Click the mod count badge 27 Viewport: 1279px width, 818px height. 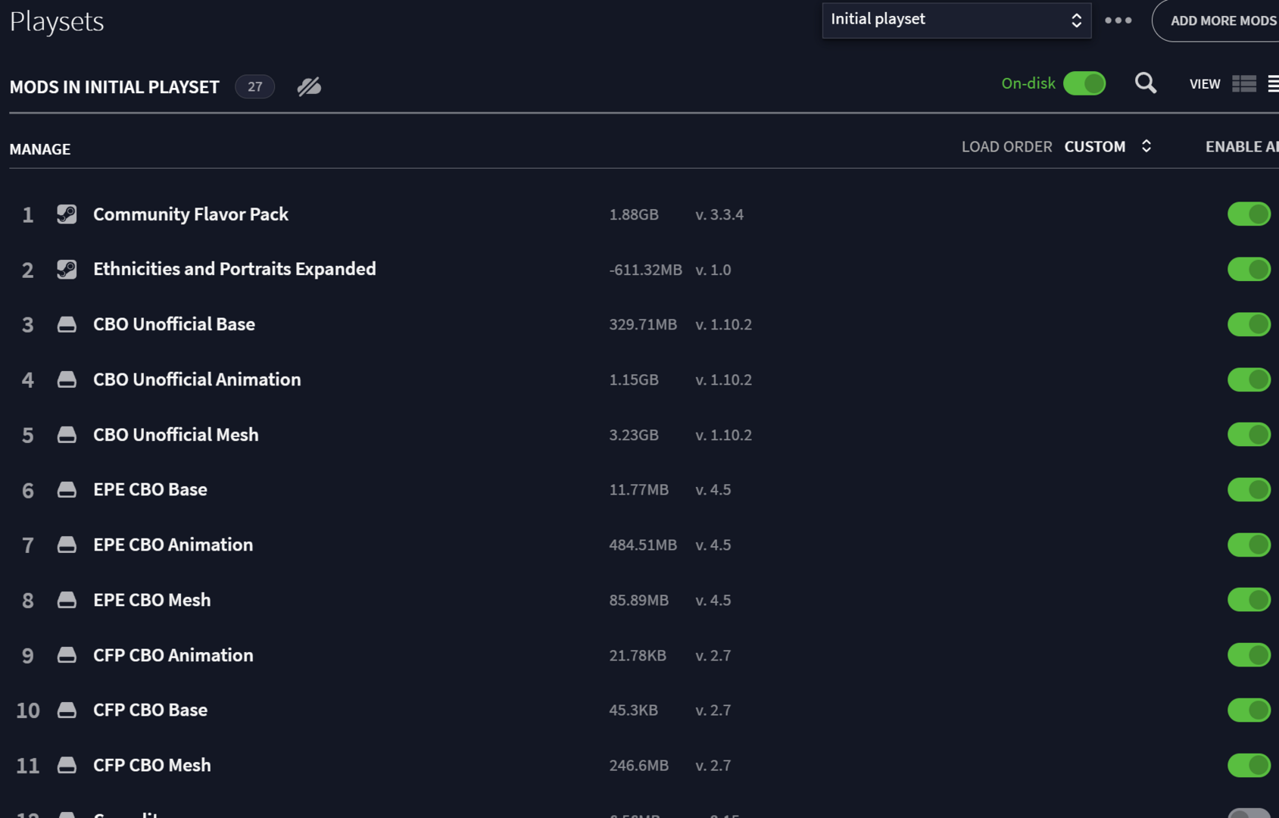(255, 86)
